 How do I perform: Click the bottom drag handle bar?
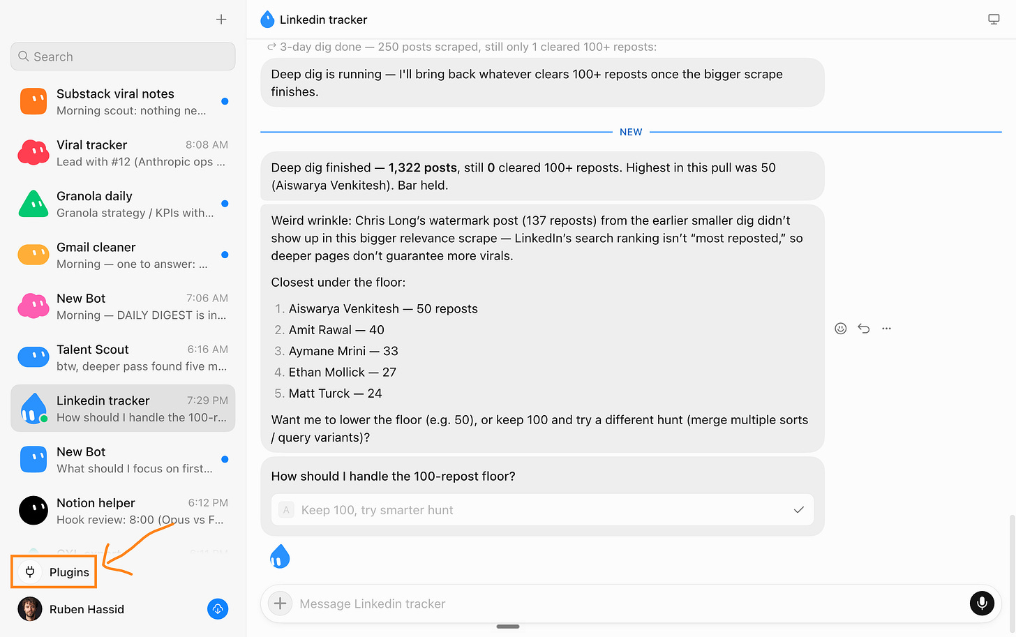click(x=508, y=627)
